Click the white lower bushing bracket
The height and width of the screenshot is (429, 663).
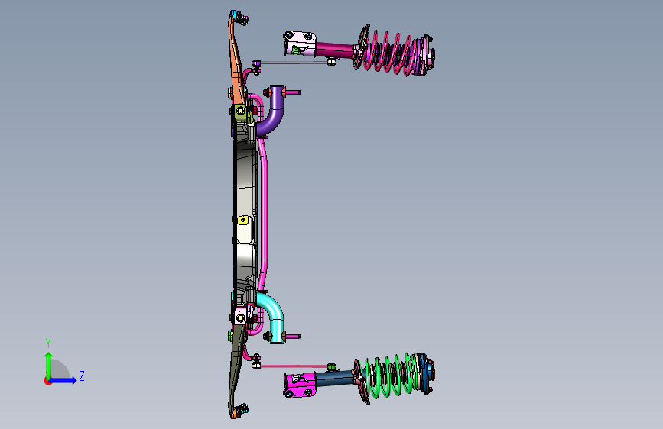(x=241, y=317)
